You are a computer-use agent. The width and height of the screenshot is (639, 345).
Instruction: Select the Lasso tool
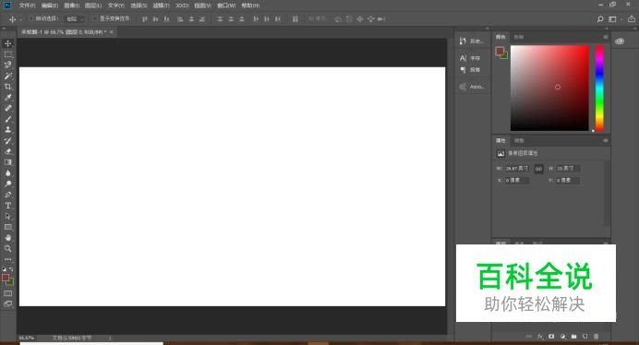coord(7,65)
